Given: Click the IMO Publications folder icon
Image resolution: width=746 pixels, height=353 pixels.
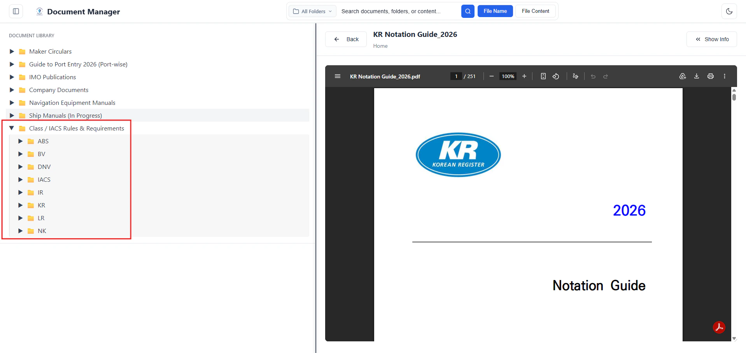Looking at the screenshot, I should pyautogui.click(x=22, y=77).
